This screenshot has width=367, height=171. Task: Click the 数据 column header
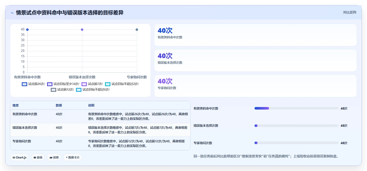59,105
